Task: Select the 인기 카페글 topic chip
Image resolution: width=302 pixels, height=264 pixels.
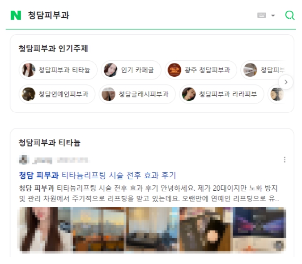Action: [x=131, y=70]
